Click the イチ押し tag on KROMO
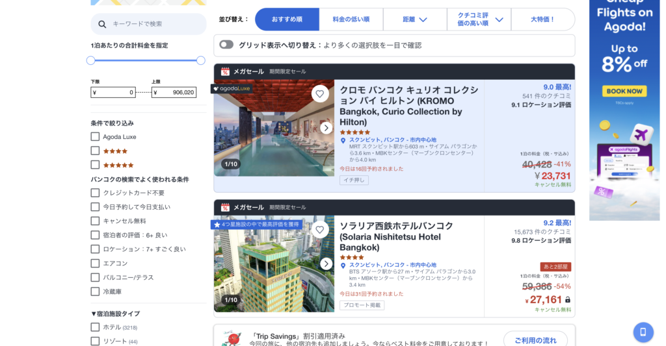The height and width of the screenshot is (346, 666). pyautogui.click(x=354, y=180)
